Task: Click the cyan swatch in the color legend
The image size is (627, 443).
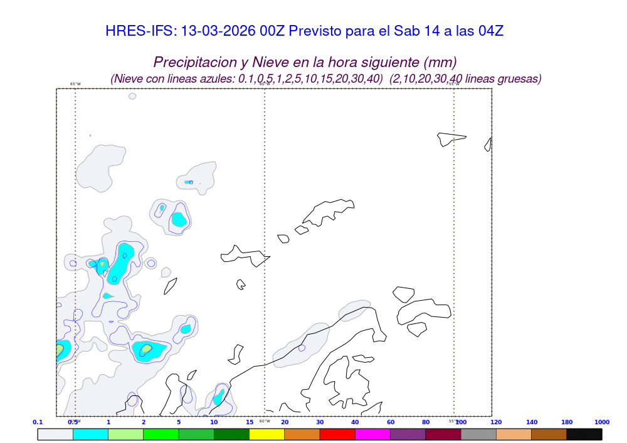Action: click(x=90, y=434)
